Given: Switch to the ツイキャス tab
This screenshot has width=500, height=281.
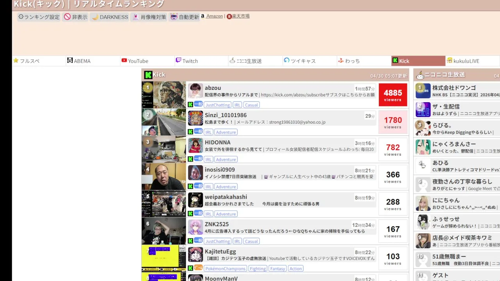Looking at the screenshot, I should point(310,61).
